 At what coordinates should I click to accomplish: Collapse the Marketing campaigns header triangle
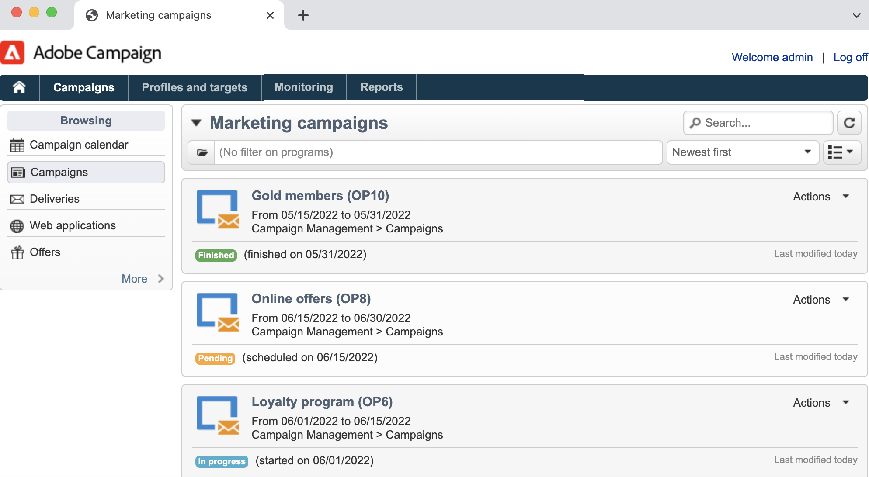(196, 123)
